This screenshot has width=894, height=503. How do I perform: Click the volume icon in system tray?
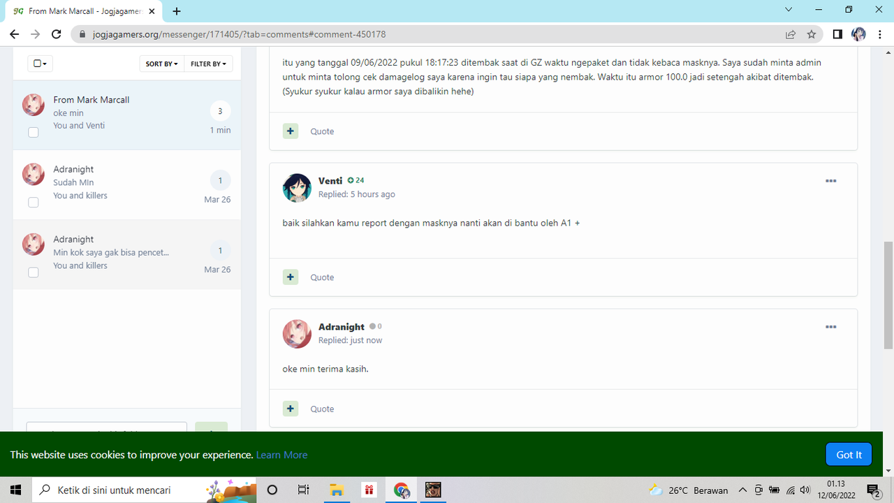point(805,490)
